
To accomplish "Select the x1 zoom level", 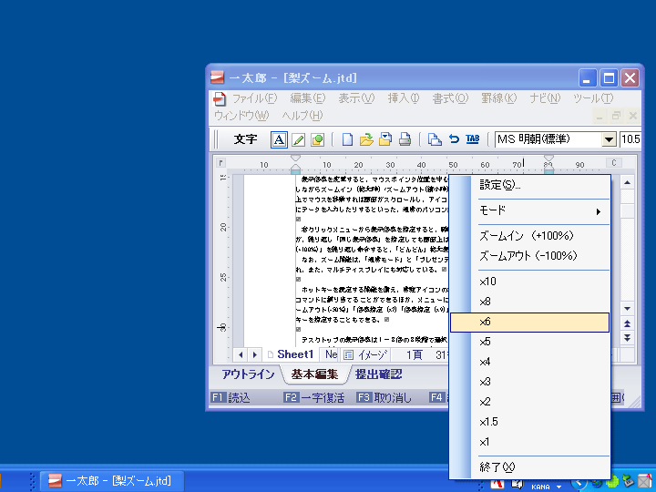I will (529, 443).
